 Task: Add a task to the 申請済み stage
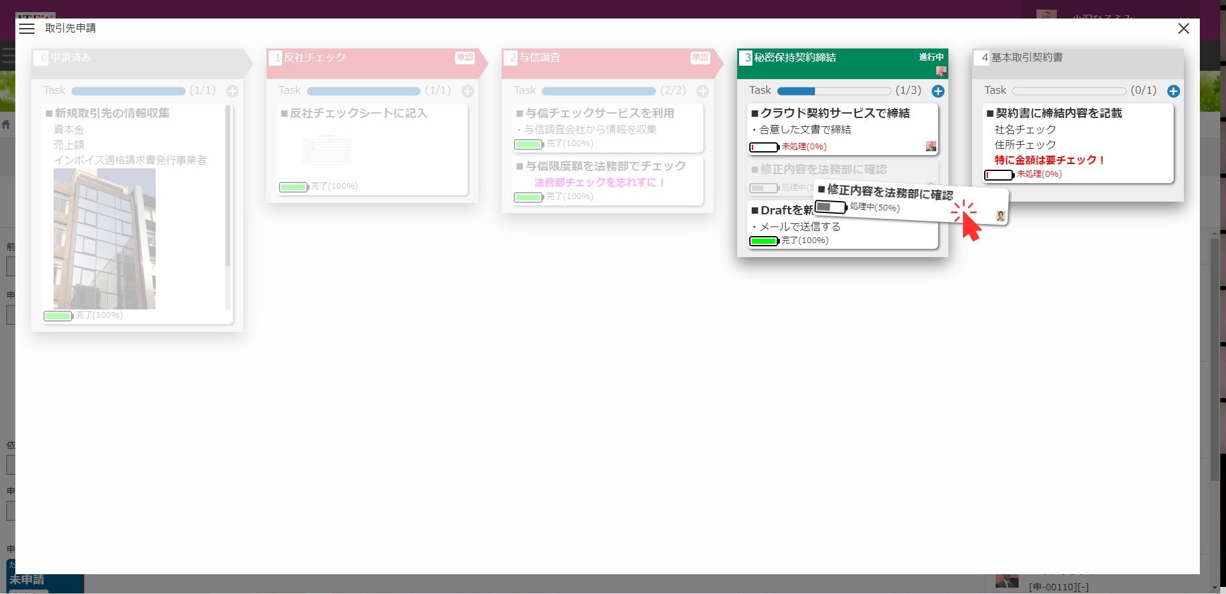(x=232, y=91)
